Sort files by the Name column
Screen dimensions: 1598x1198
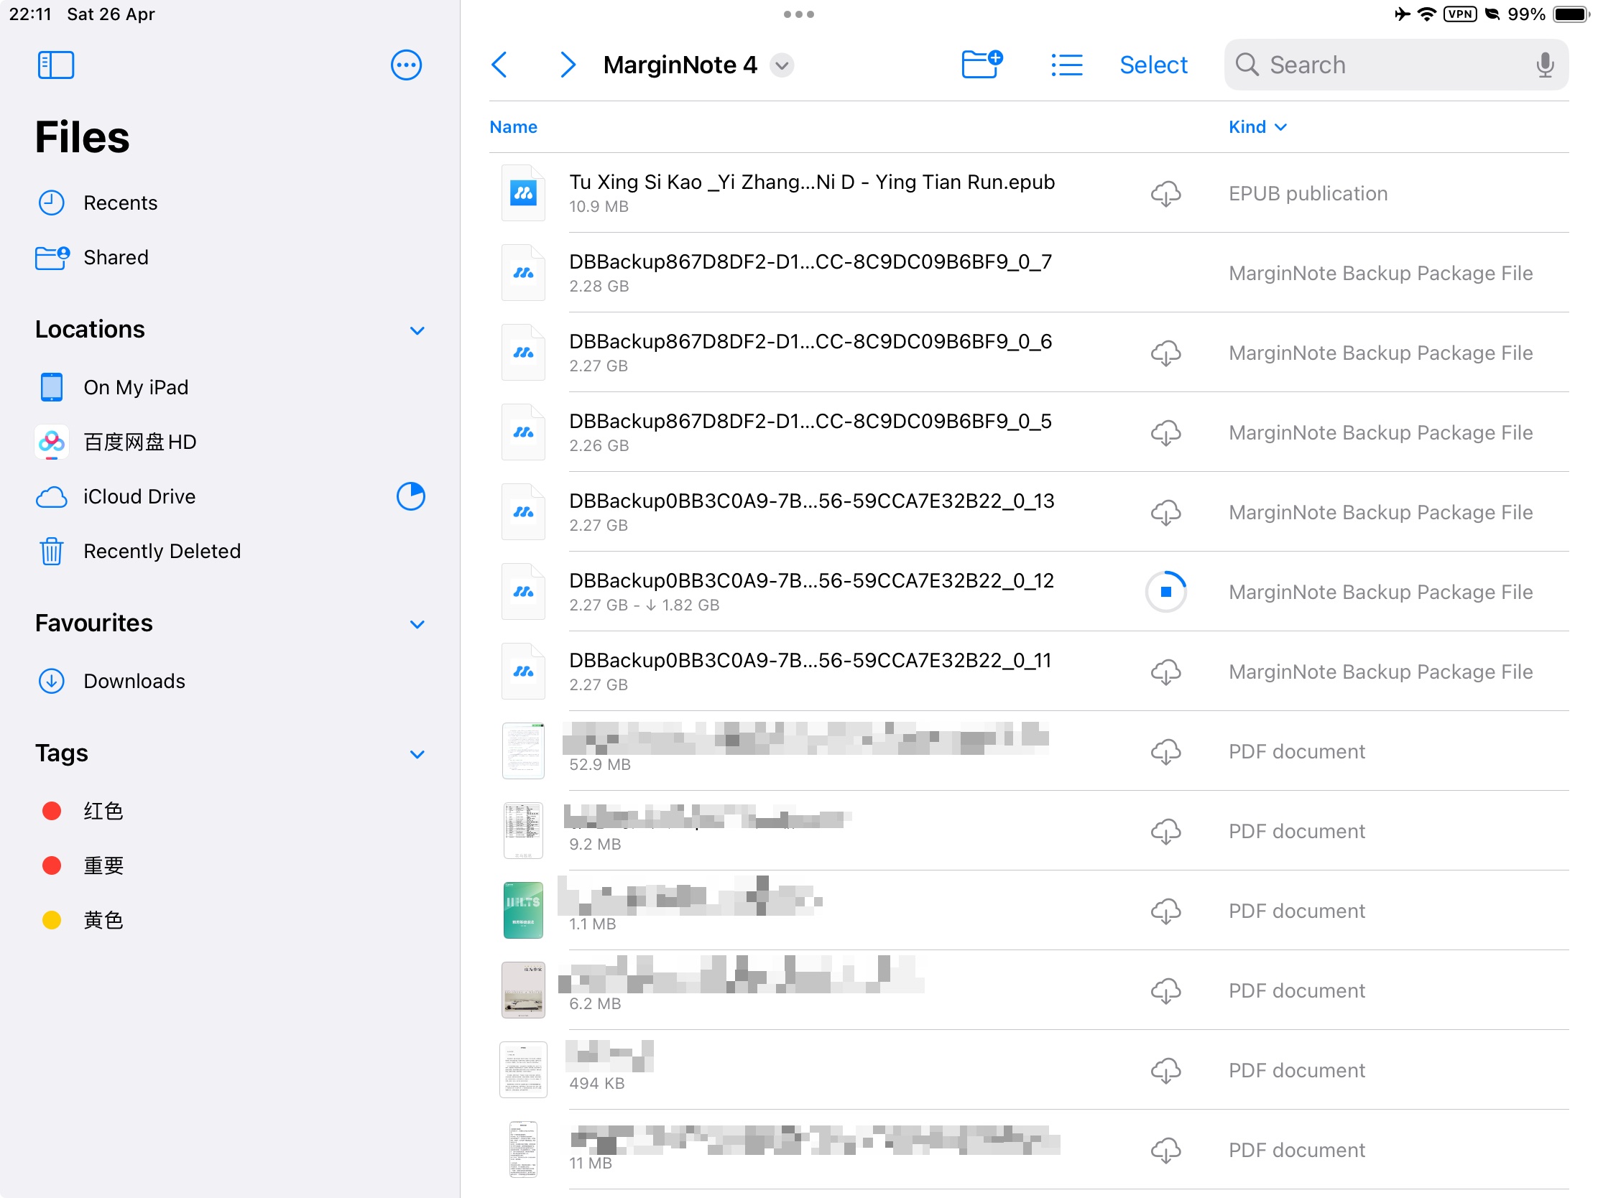click(513, 127)
